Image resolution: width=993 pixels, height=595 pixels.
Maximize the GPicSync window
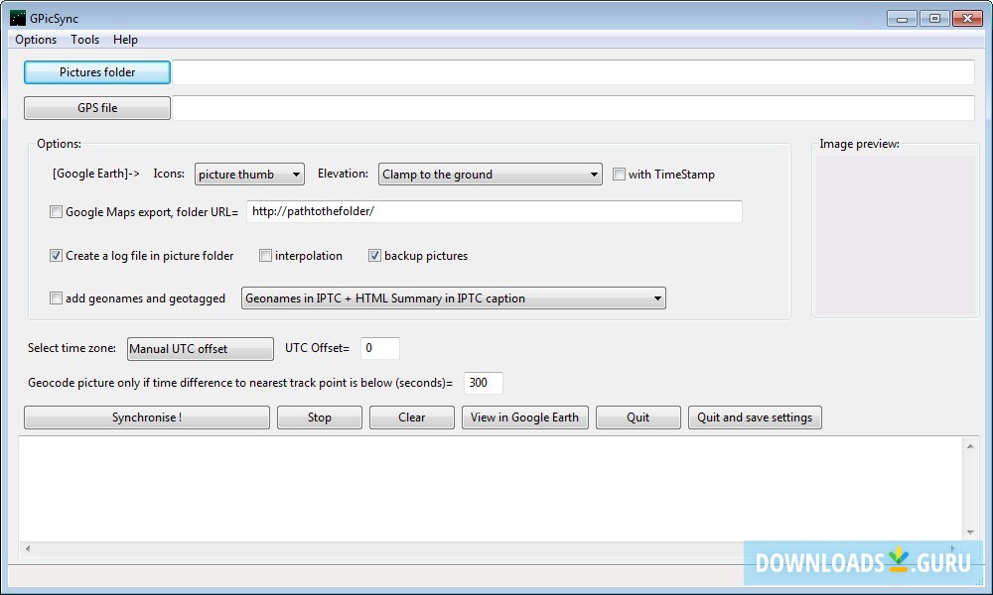coord(934,18)
